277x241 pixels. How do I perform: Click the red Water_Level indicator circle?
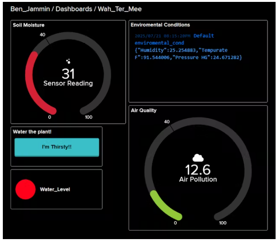pos(26,189)
